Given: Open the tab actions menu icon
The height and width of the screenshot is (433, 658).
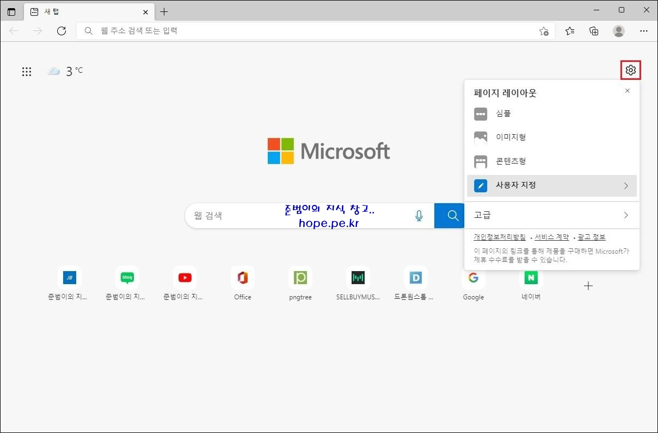Looking at the screenshot, I should 11,11.
